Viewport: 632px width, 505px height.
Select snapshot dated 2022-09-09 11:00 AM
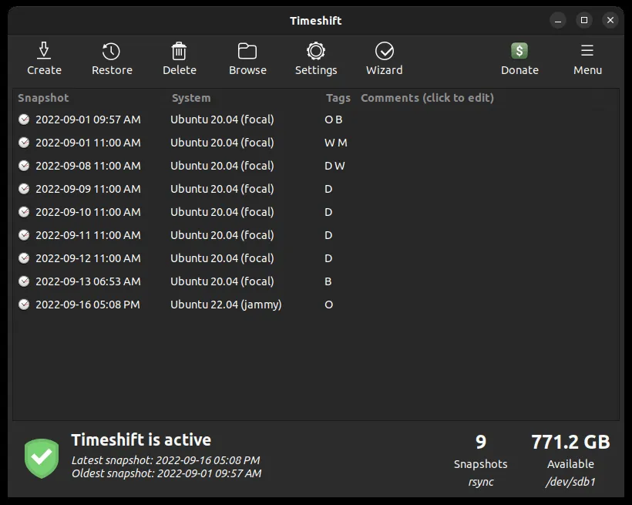[89, 189]
